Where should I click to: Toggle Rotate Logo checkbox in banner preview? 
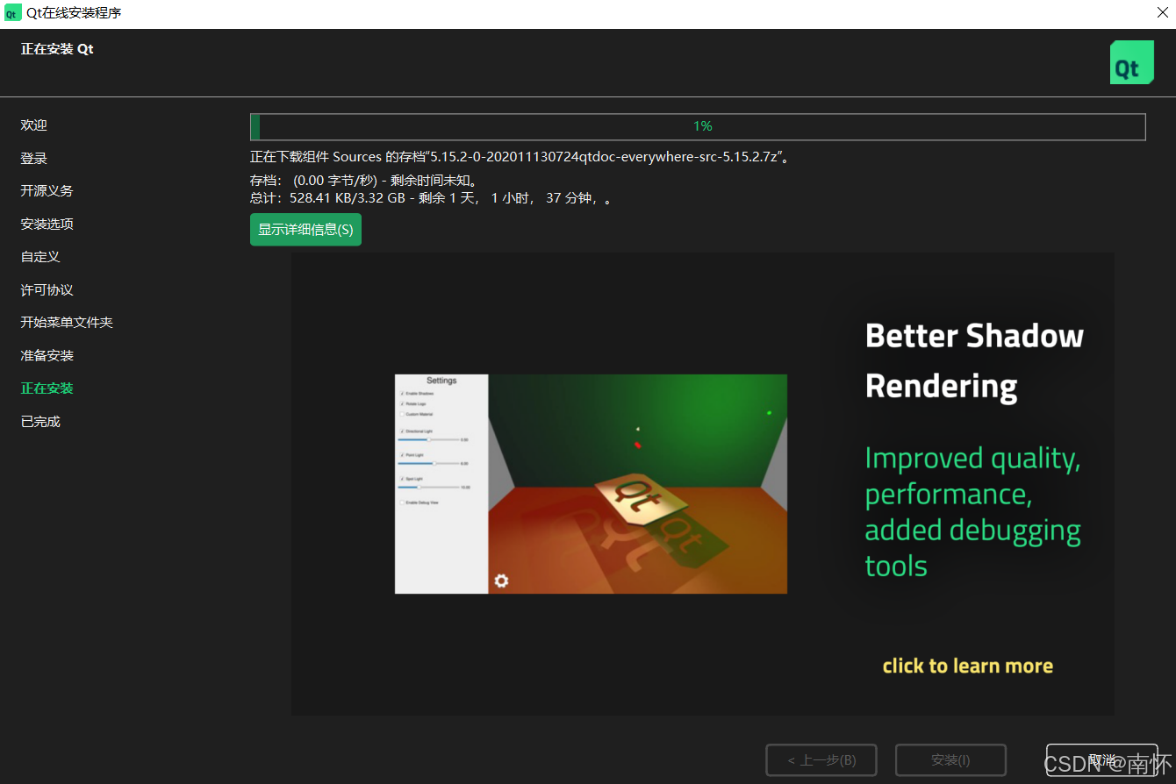(402, 404)
